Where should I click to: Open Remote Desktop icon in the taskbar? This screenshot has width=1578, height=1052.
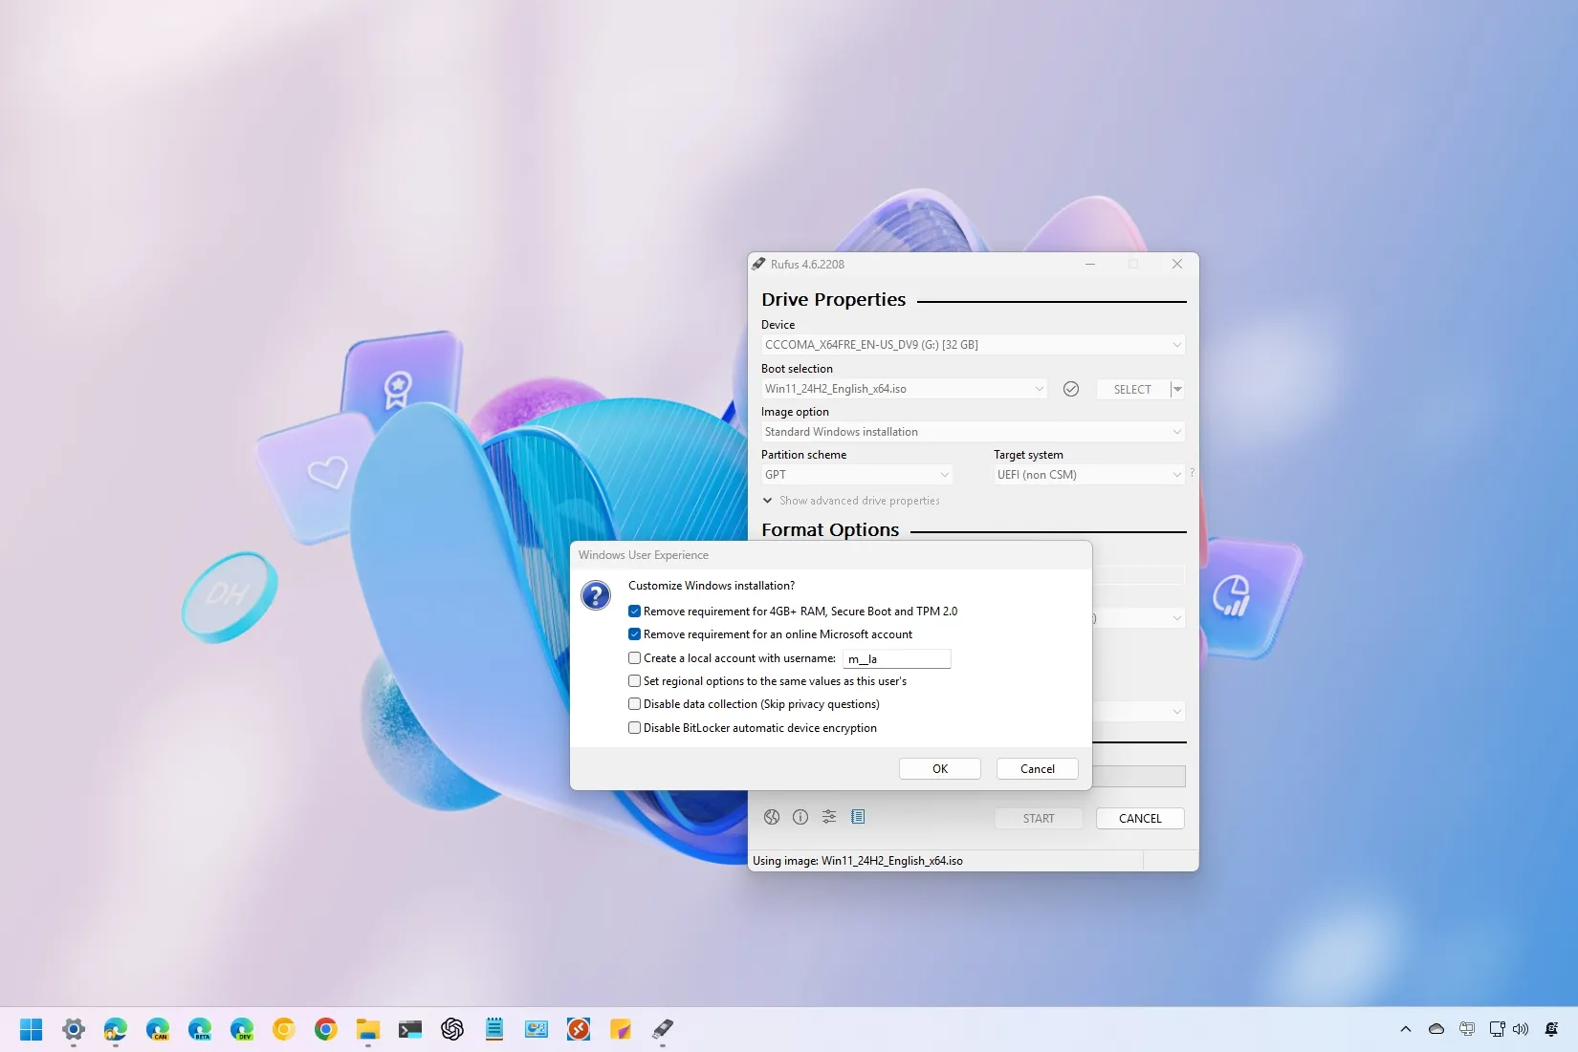579,1029
